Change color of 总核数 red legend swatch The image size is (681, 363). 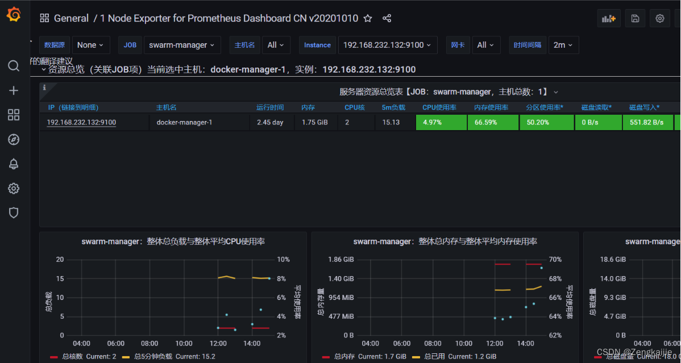[54, 357]
